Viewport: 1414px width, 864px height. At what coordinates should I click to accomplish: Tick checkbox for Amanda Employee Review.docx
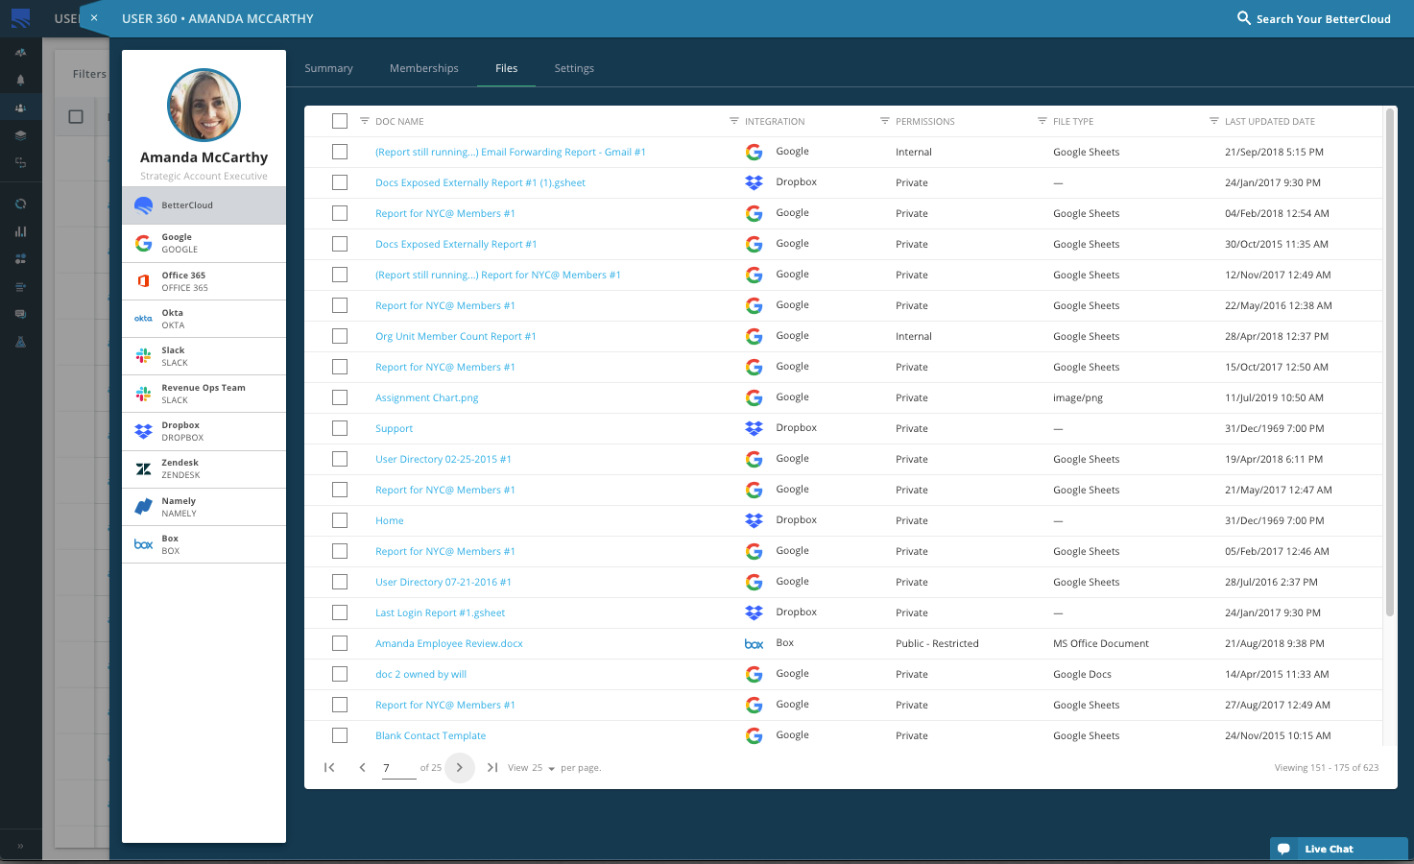340,643
